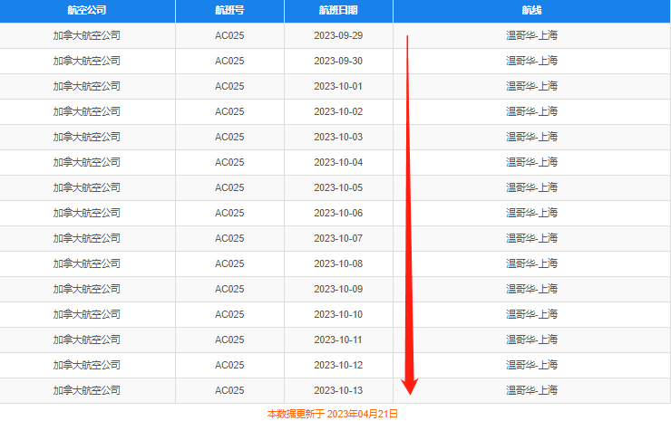Select the 2023-10-13 date cell
This screenshot has width=671, height=421.
pyautogui.click(x=338, y=390)
